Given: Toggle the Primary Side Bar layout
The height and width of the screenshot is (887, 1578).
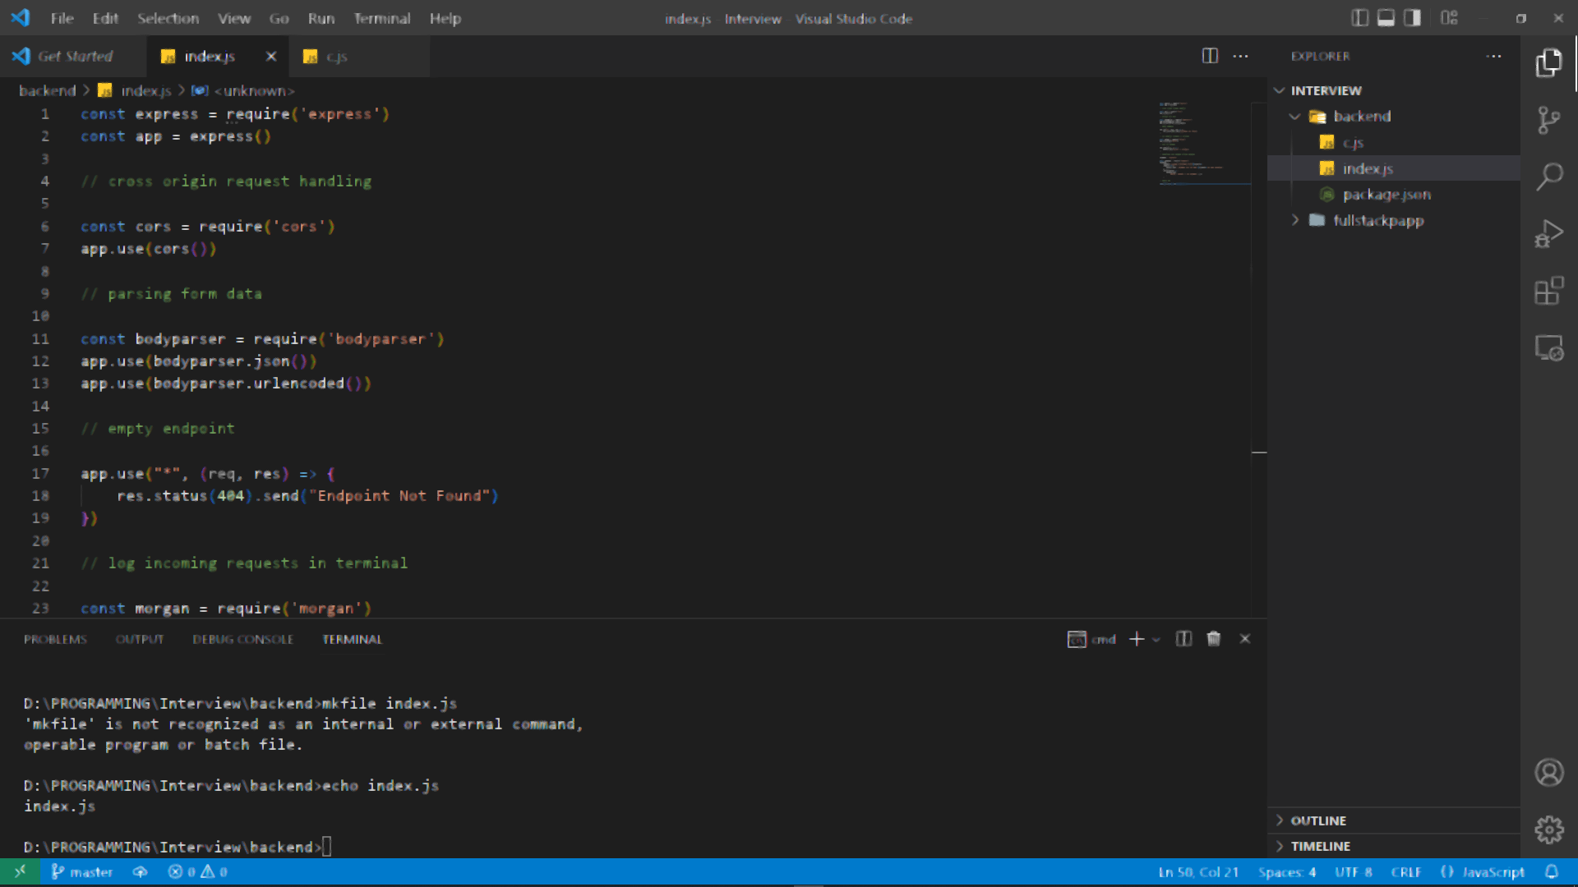Looking at the screenshot, I should tap(1360, 18).
